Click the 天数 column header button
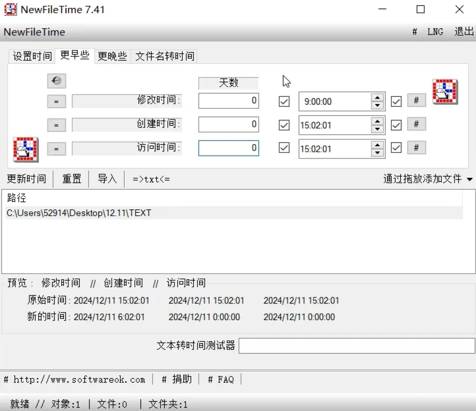Viewport: 476px width, 411px height. pyautogui.click(x=228, y=82)
